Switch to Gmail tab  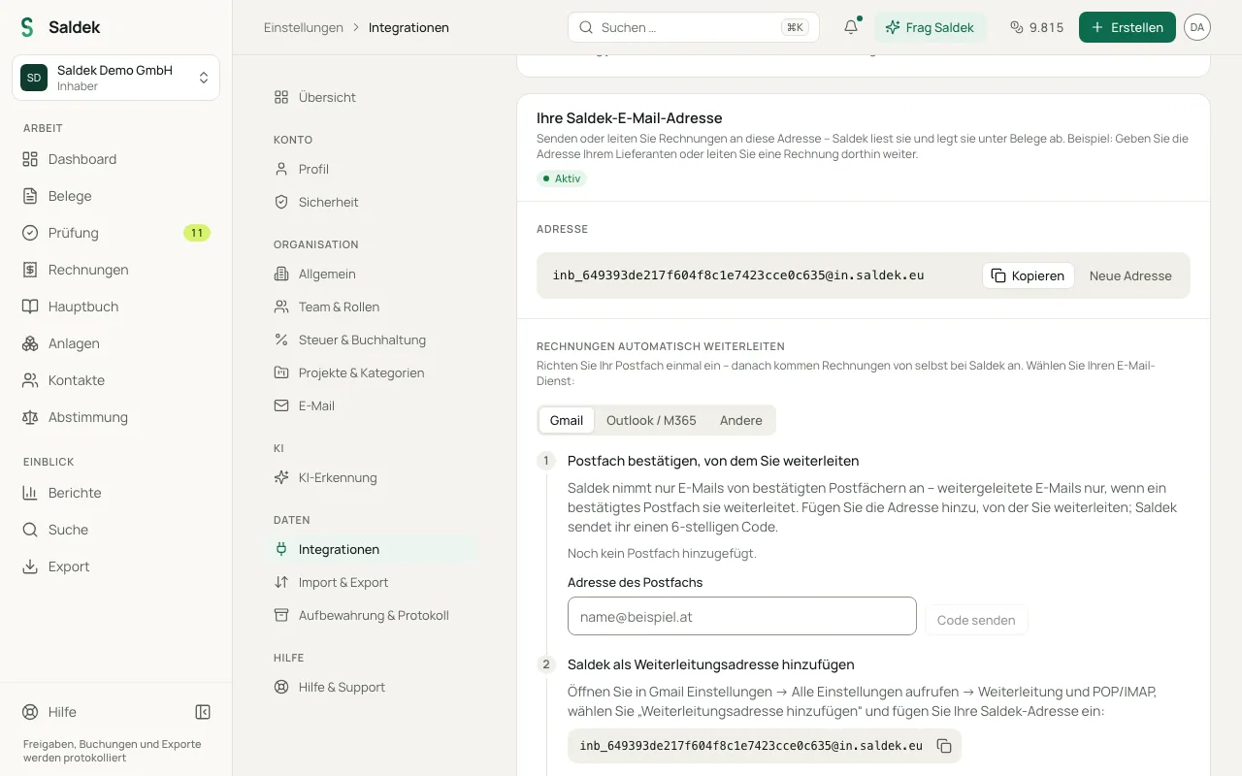[567, 420]
